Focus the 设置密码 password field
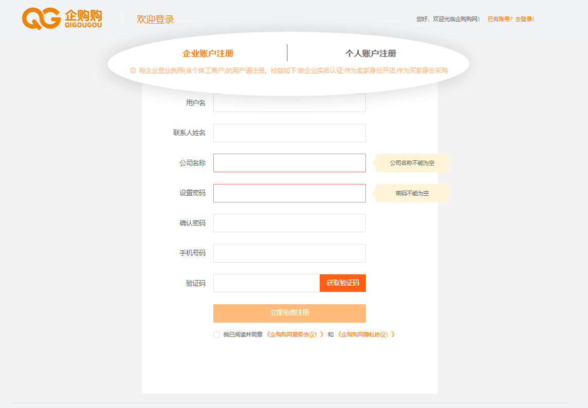The width and height of the screenshot is (588, 408). [289, 193]
